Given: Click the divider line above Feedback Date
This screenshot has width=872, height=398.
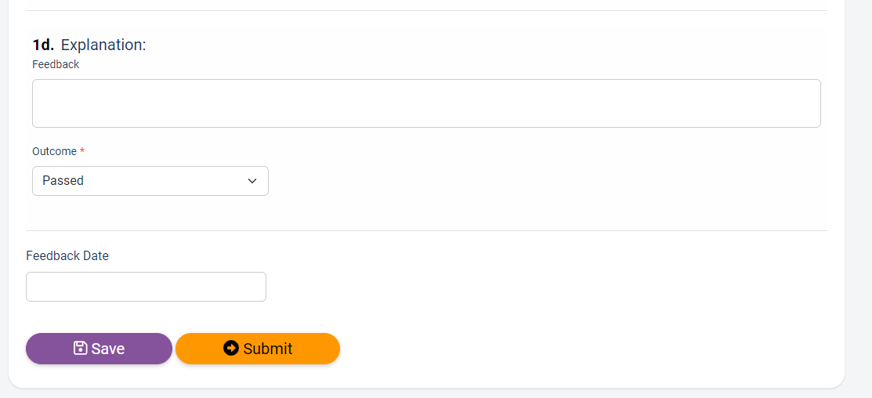Looking at the screenshot, I should [x=426, y=230].
